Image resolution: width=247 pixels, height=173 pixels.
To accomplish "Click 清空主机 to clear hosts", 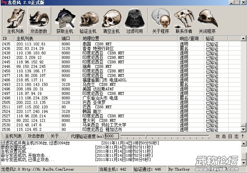I will tap(111, 20).
